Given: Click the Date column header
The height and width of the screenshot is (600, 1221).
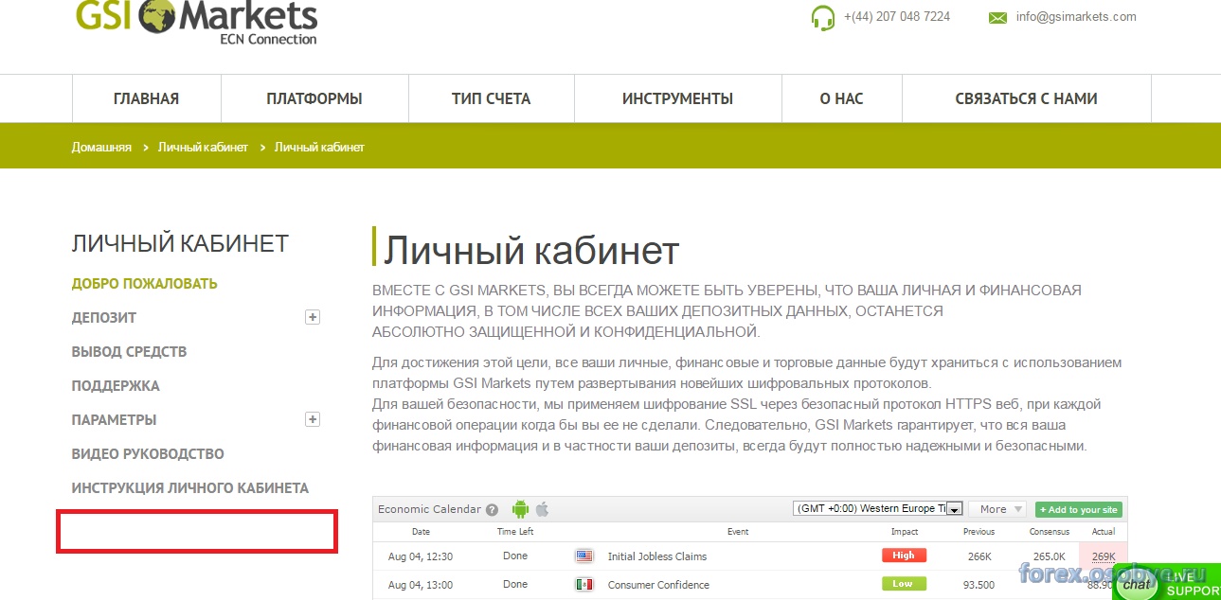Looking at the screenshot, I should pos(421,532).
